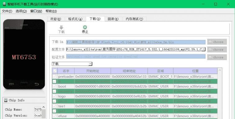Image resolution: width=235 pixels, height=119 pixels.
Task: Select the 下载(D) tab
Action: point(95,19)
